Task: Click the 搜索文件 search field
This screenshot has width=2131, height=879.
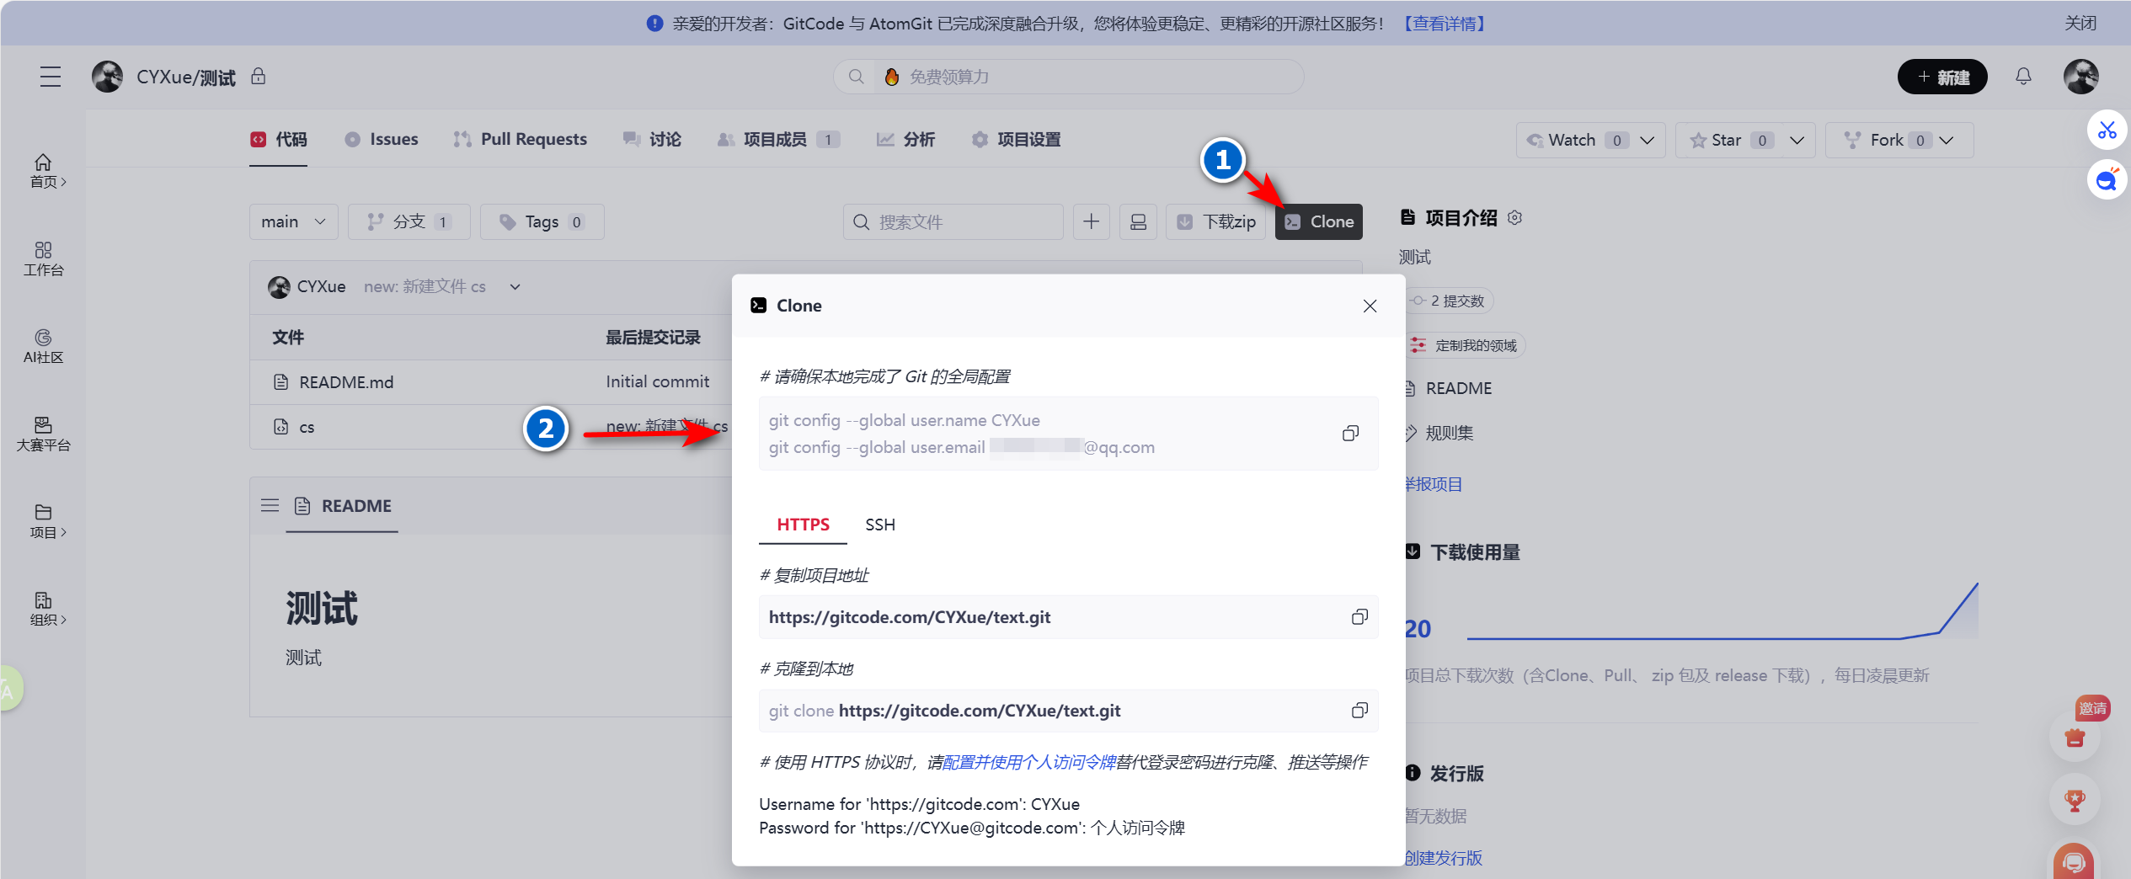Action: coord(952,221)
